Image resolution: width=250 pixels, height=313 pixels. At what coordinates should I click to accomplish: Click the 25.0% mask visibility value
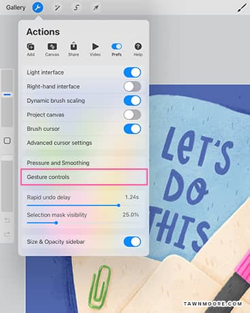pos(131,215)
